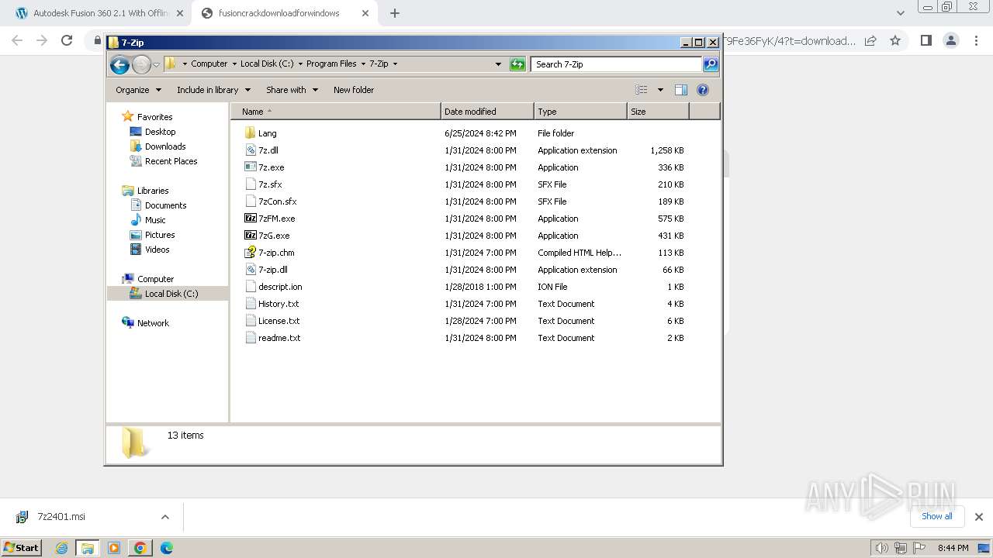Select the 7z.exe application icon
The height and width of the screenshot is (558, 993).
point(250,167)
